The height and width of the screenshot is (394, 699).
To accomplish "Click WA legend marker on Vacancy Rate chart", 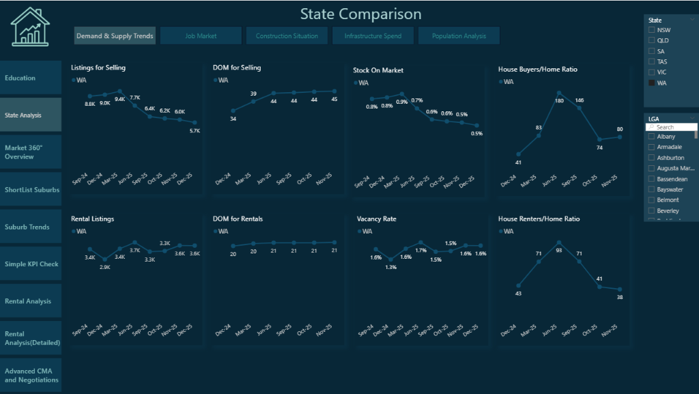I will click(360, 231).
